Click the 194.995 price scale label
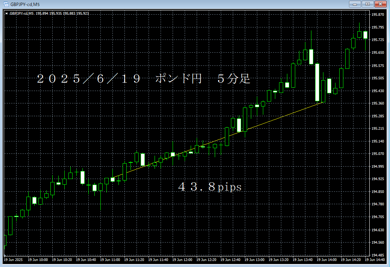Screen dimensions: 390x267 click(x=378, y=167)
